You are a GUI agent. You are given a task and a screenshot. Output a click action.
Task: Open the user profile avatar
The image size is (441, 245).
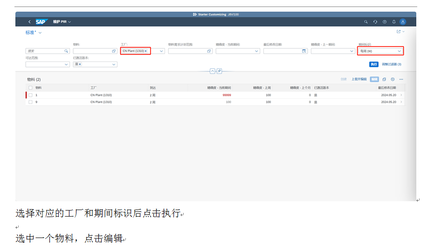tap(403, 22)
